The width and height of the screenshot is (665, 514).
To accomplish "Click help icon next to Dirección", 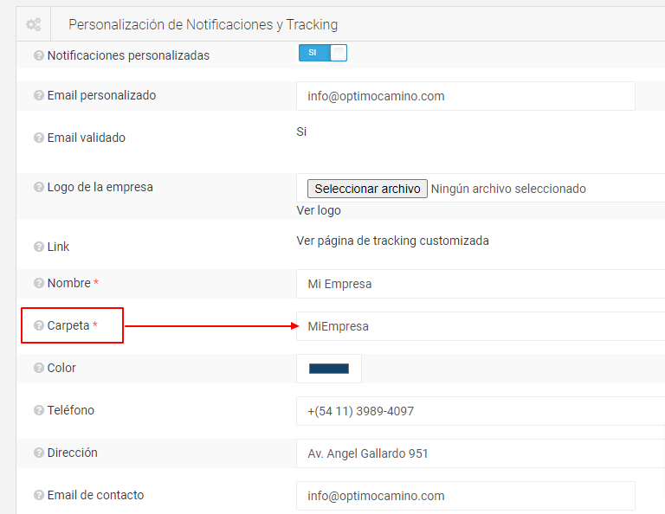I will tap(39, 453).
